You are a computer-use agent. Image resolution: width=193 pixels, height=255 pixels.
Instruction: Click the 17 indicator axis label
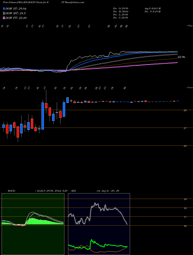[185, 217]
